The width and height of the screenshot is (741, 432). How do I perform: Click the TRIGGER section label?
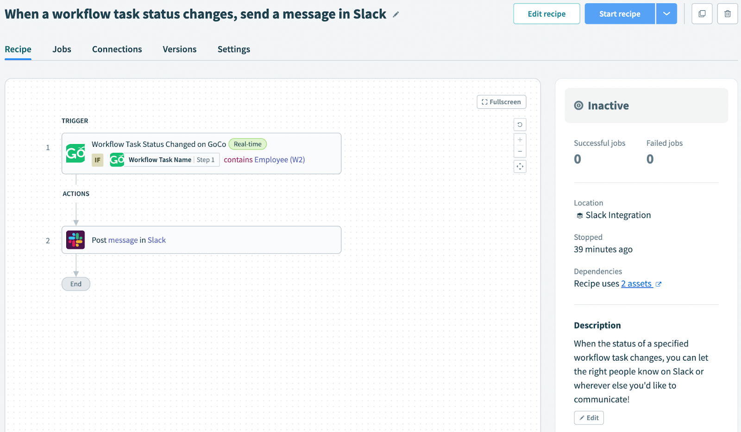click(x=75, y=121)
